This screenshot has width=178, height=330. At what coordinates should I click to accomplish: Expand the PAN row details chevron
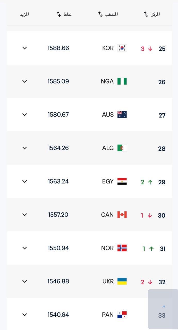click(25, 315)
